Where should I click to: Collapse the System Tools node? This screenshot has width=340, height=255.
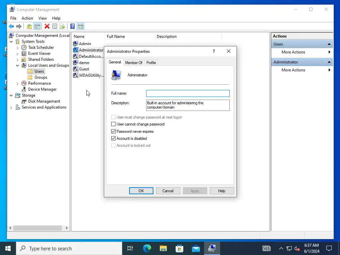(x=11, y=42)
